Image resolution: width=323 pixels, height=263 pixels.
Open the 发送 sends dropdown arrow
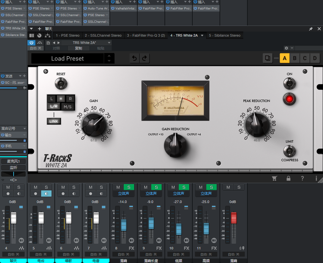pyautogui.click(x=20, y=76)
